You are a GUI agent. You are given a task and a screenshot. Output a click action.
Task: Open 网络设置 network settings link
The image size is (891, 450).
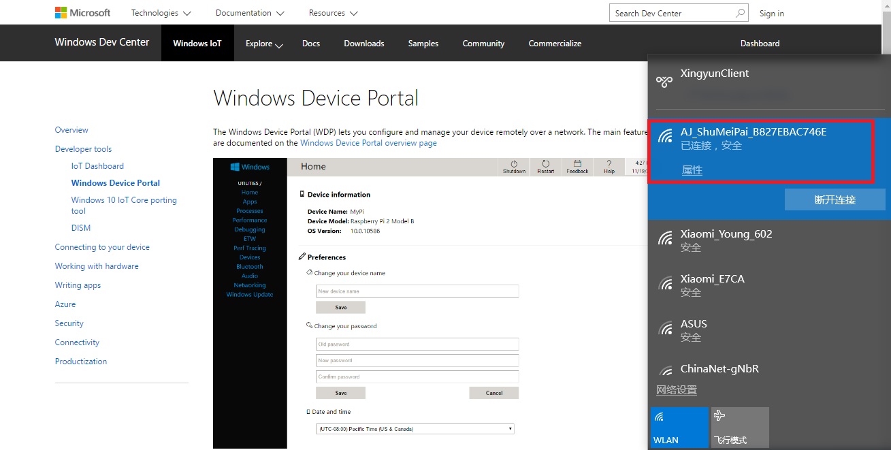tap(677, 390)
